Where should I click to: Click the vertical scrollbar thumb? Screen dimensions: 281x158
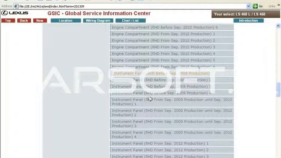click(278, 90)
